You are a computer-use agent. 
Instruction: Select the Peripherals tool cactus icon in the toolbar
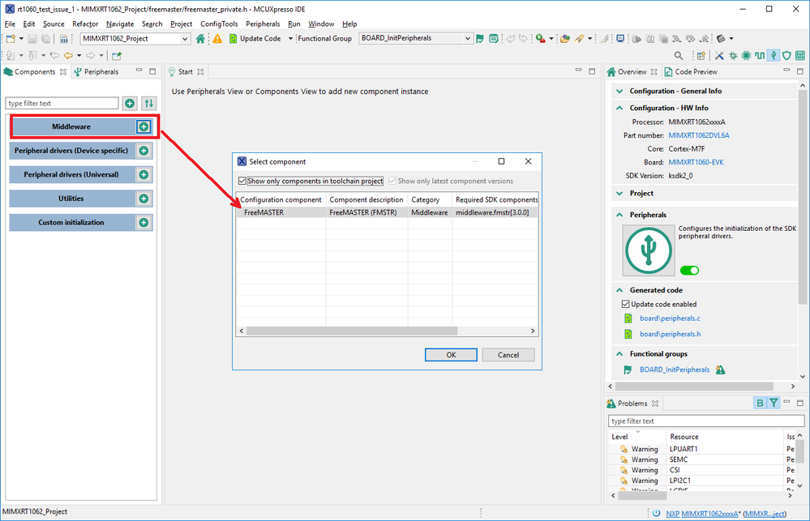pos(774,55)
